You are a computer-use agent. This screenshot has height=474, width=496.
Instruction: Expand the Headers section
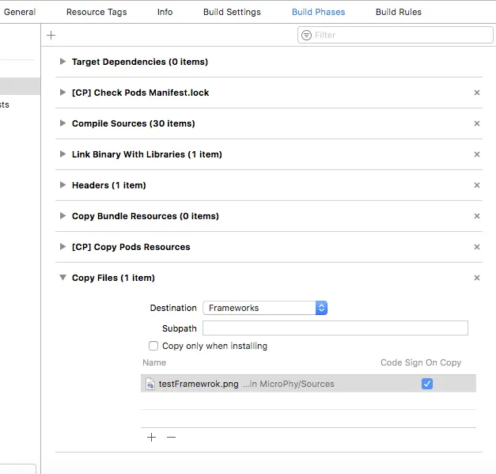(x=62, y=185)
